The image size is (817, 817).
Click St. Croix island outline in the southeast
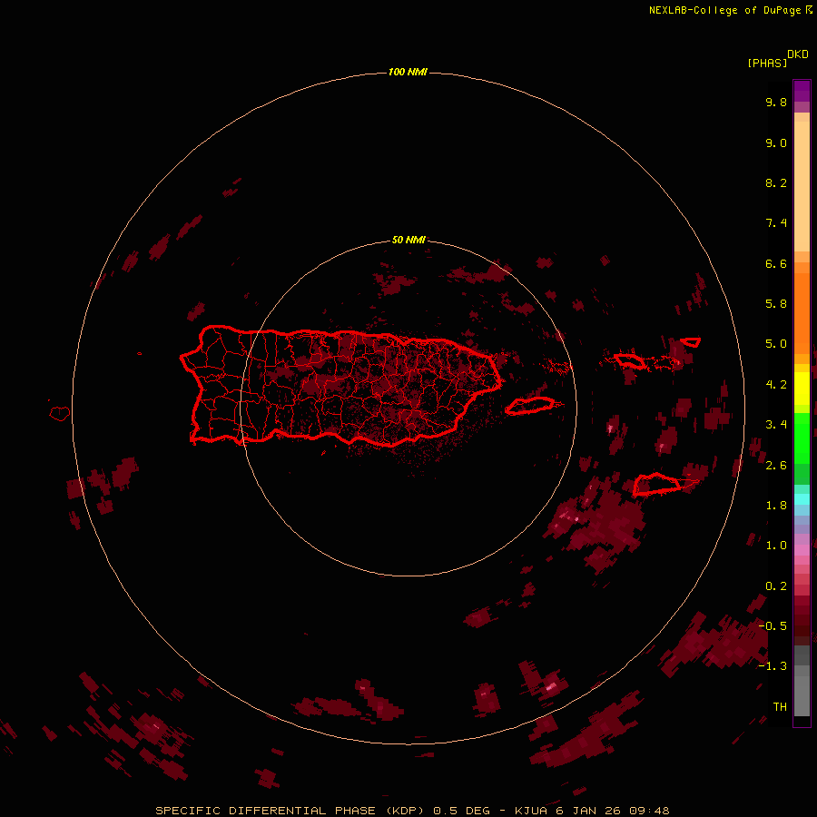pyautogui.click(x=657, y=484)
